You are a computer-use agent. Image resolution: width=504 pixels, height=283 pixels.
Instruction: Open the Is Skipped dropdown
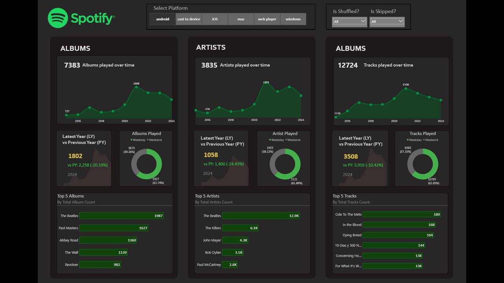[x=387, y=21]
